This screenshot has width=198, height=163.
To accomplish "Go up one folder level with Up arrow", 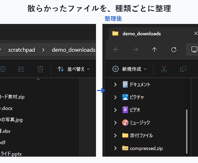I will 155,50.
